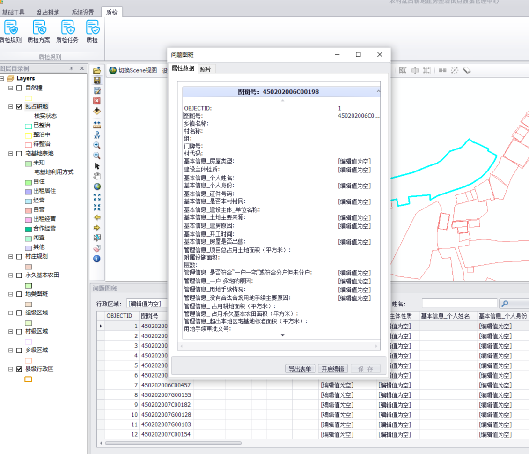Toggle the 组级区域 layer checkbox
529x454 pixels.
point(19,313)
